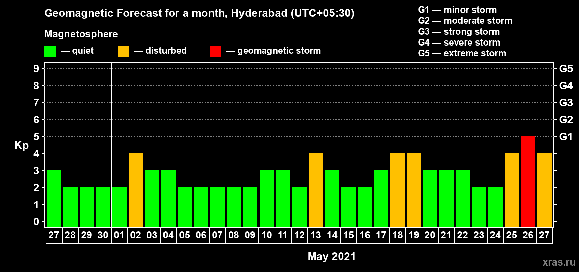Click the Kp value 5 on the left axis
The height and width of the screenshot is (272, 579).
tap(36, 137)
